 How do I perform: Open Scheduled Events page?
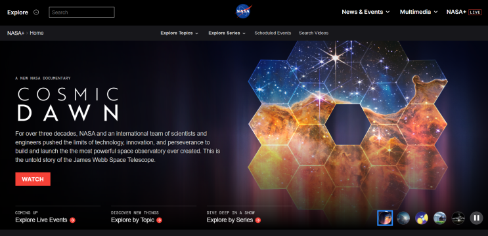pyautogui.click(x=273, y=33)
